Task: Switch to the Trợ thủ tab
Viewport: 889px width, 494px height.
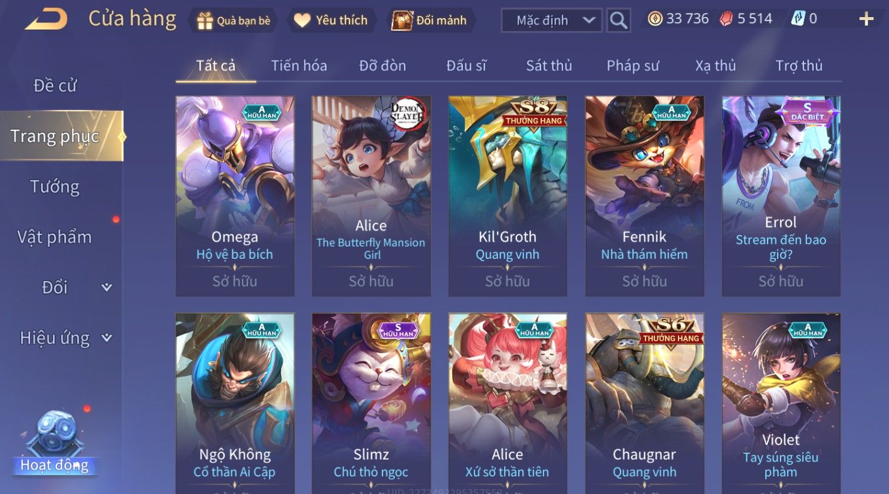Action: [799, 65]
